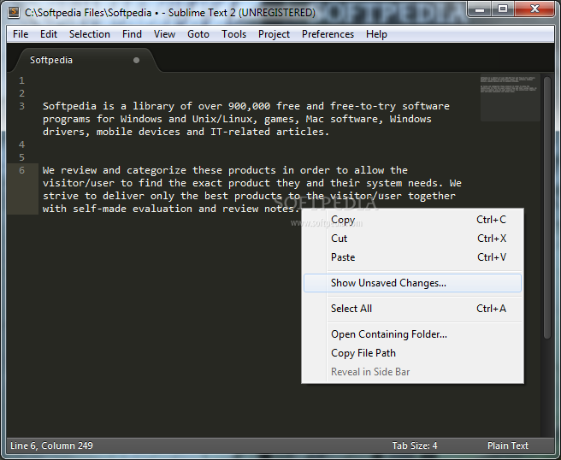Click line number 1 in the gutter
Image resolution: width=561 pixels, height=460 pixels.
[x=22, y=80]
